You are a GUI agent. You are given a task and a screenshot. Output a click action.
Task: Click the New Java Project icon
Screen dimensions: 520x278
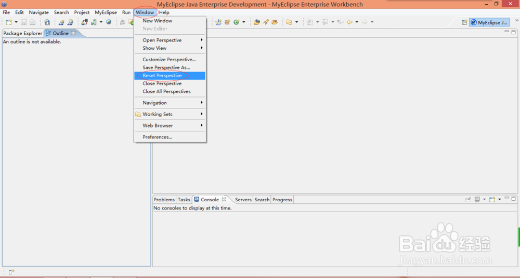pyautogui.click(x=218, y=22)
